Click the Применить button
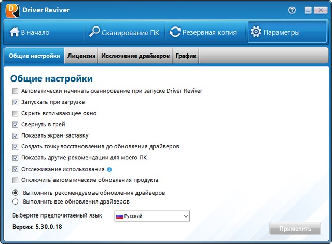This screenshot has width=332, height=244. [x=295, y=228]
